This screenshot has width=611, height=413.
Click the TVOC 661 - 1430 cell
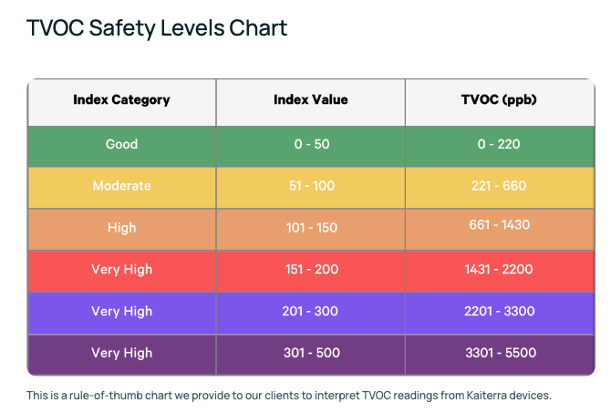500,230
